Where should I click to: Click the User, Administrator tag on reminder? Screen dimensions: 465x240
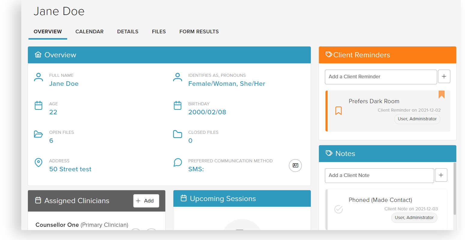click(x=417, y=119)
